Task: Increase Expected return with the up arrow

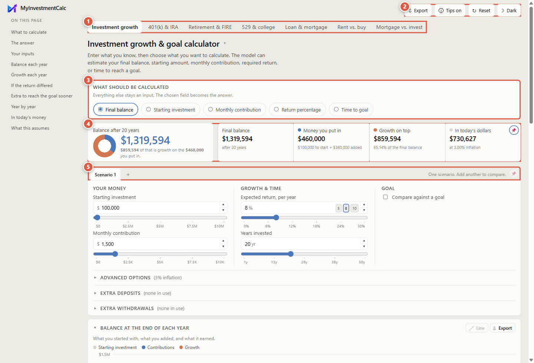Action: click(364, 205)
